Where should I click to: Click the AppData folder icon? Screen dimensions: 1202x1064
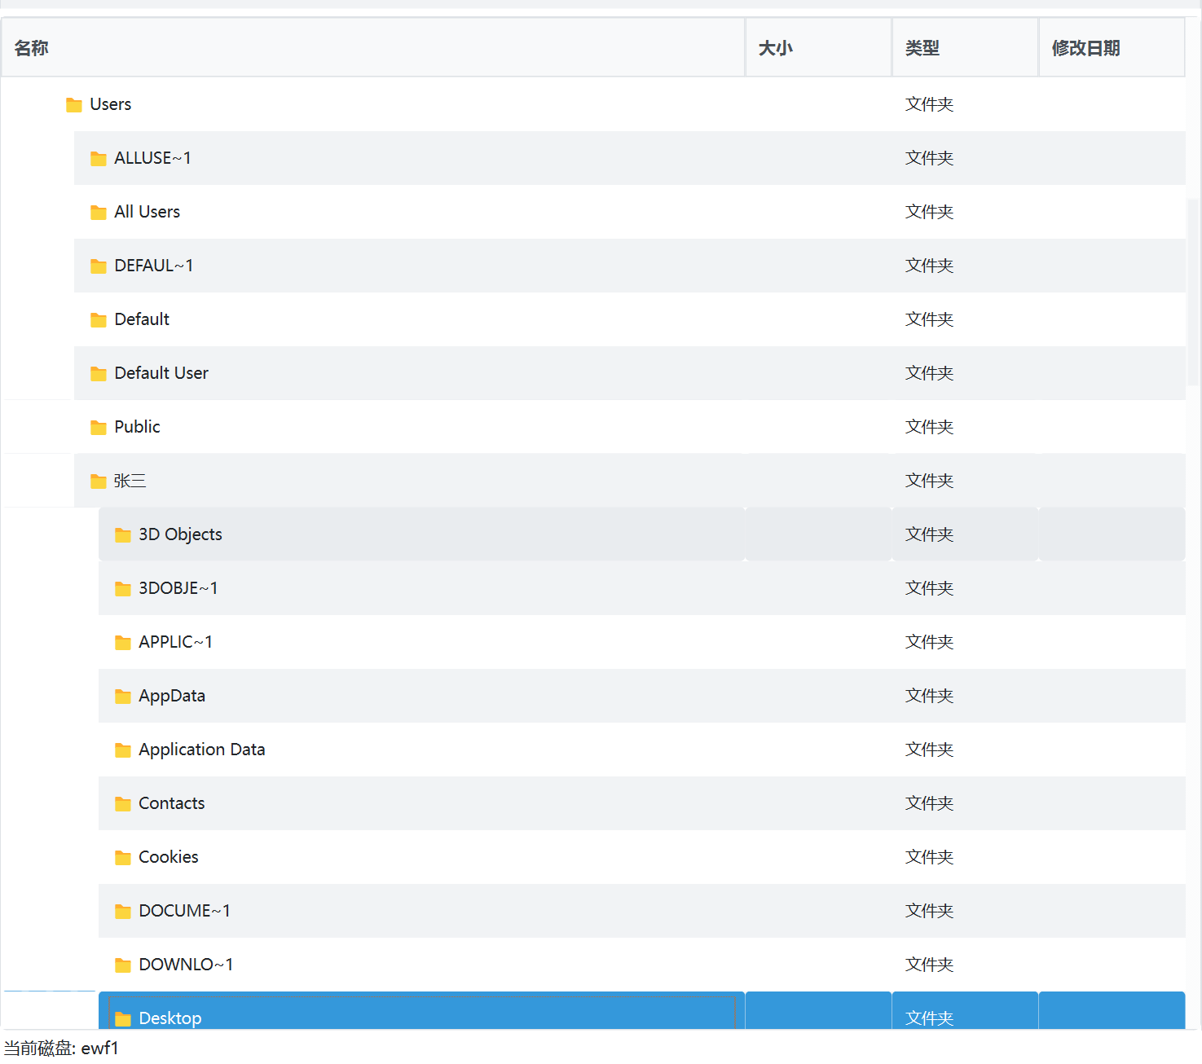pos(123,697)
